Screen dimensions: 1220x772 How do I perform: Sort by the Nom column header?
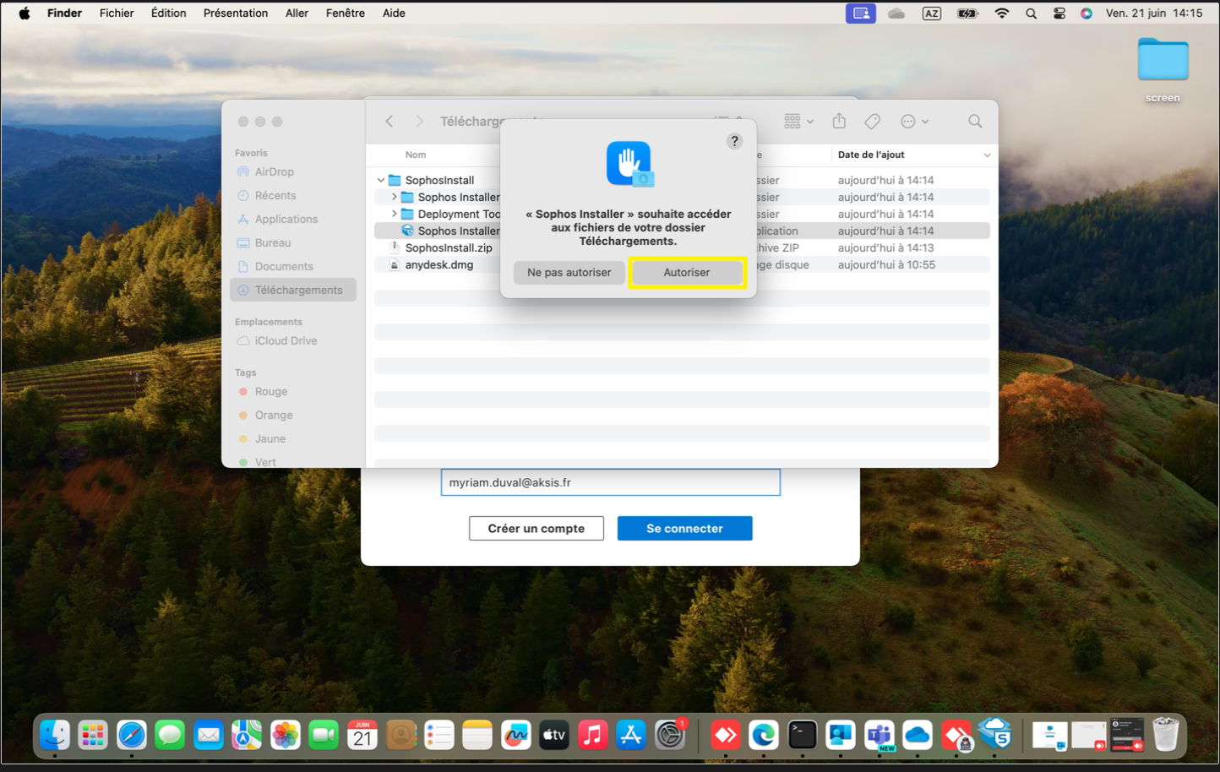(x=416, y=155)
